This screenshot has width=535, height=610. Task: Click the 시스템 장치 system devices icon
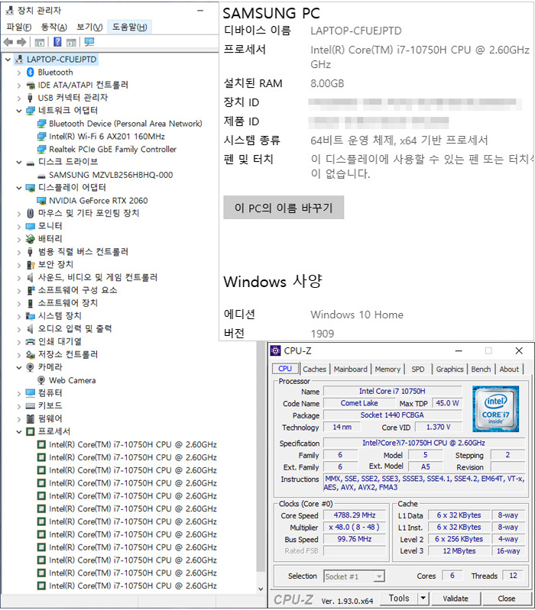[31, 316]
